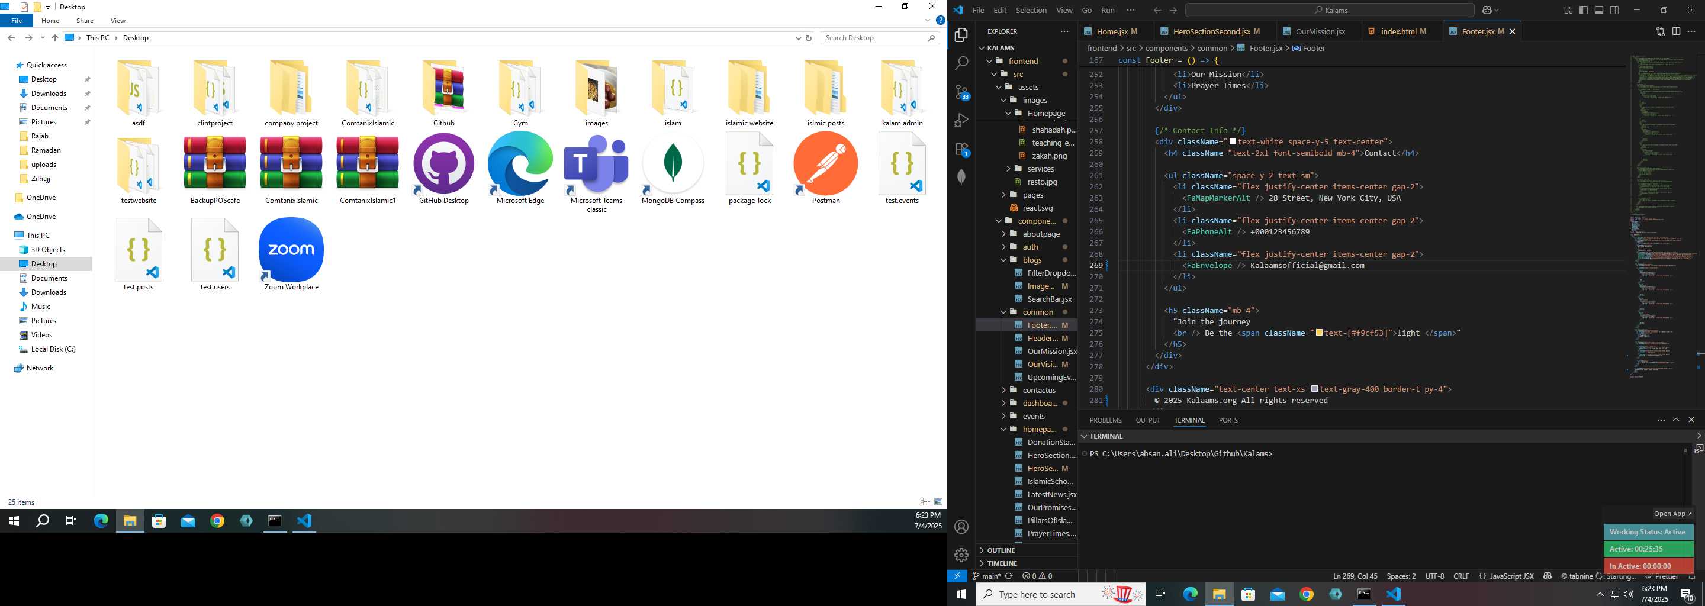1705x606 pixels.
Task: Expand the services folder in tree
Action: pos(1008,169)
